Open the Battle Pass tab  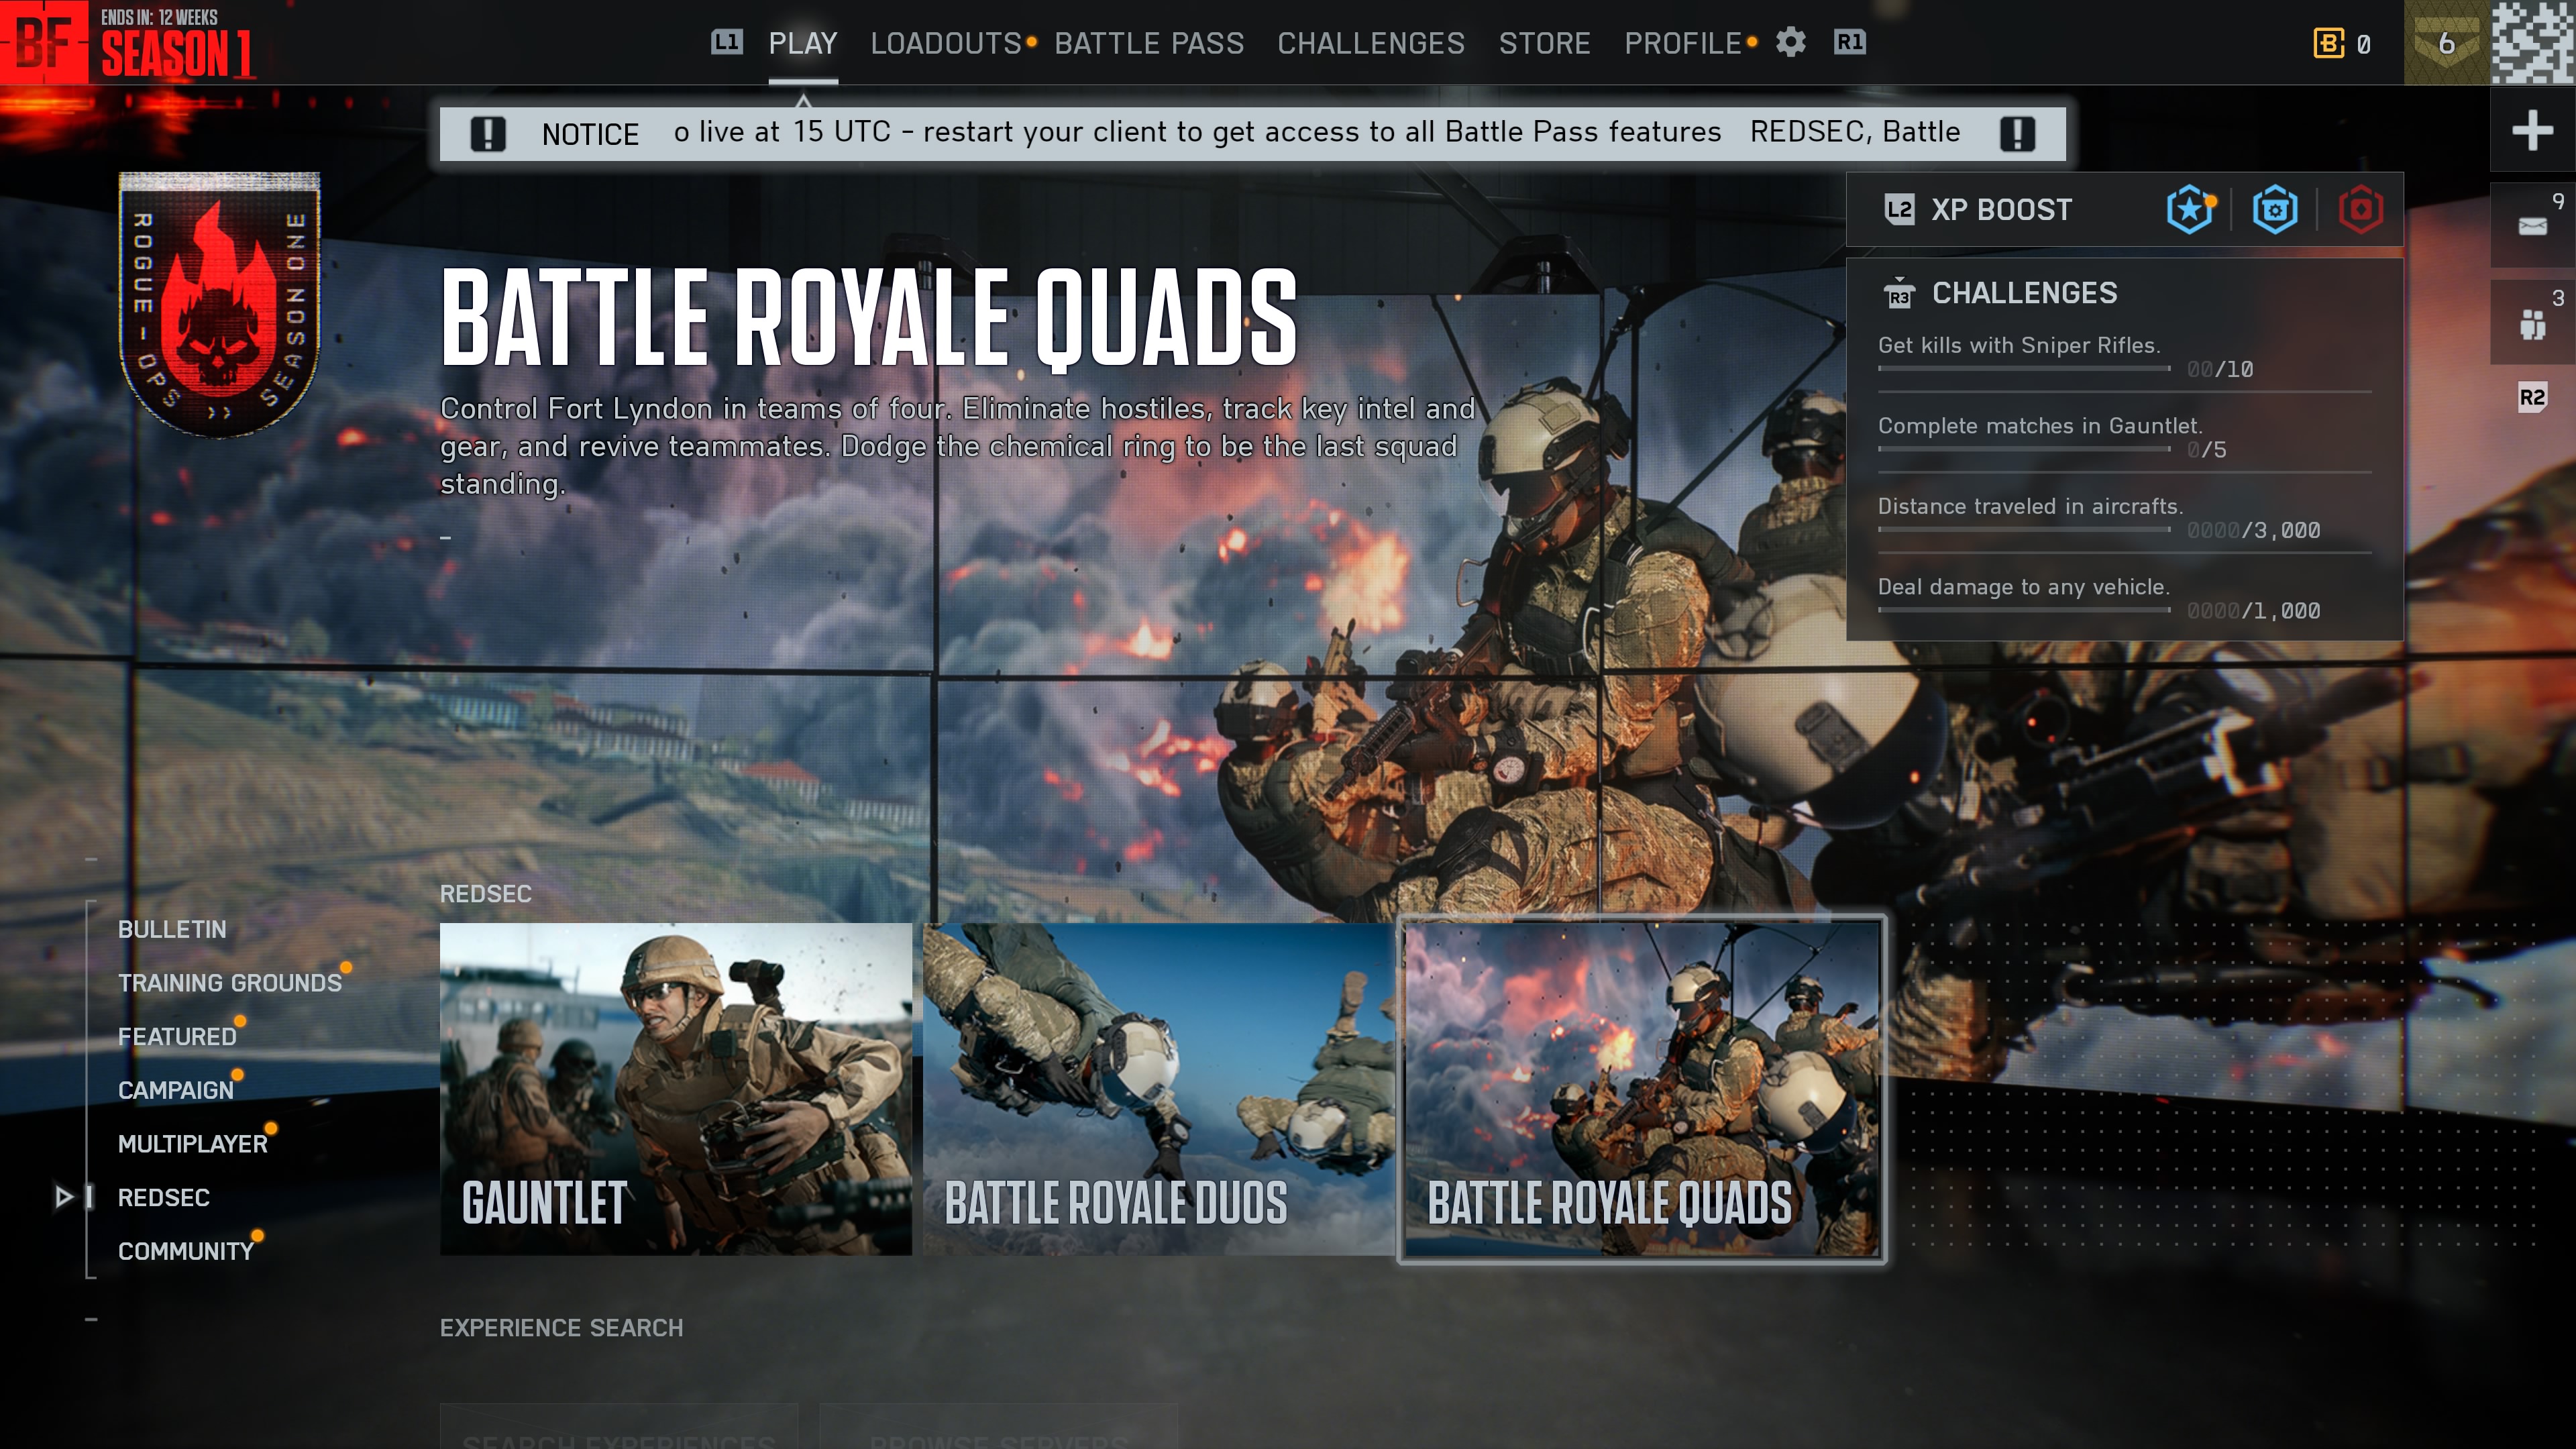tap(1149, 43)
